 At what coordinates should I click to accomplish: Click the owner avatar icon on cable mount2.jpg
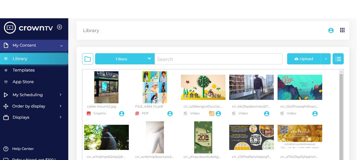pos(122,113)
